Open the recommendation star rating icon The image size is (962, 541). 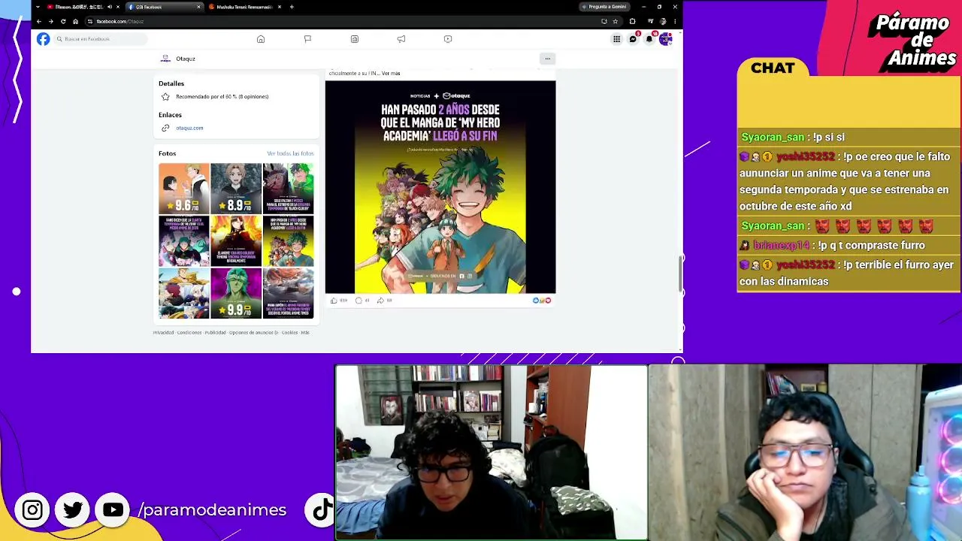coord(165,97)
